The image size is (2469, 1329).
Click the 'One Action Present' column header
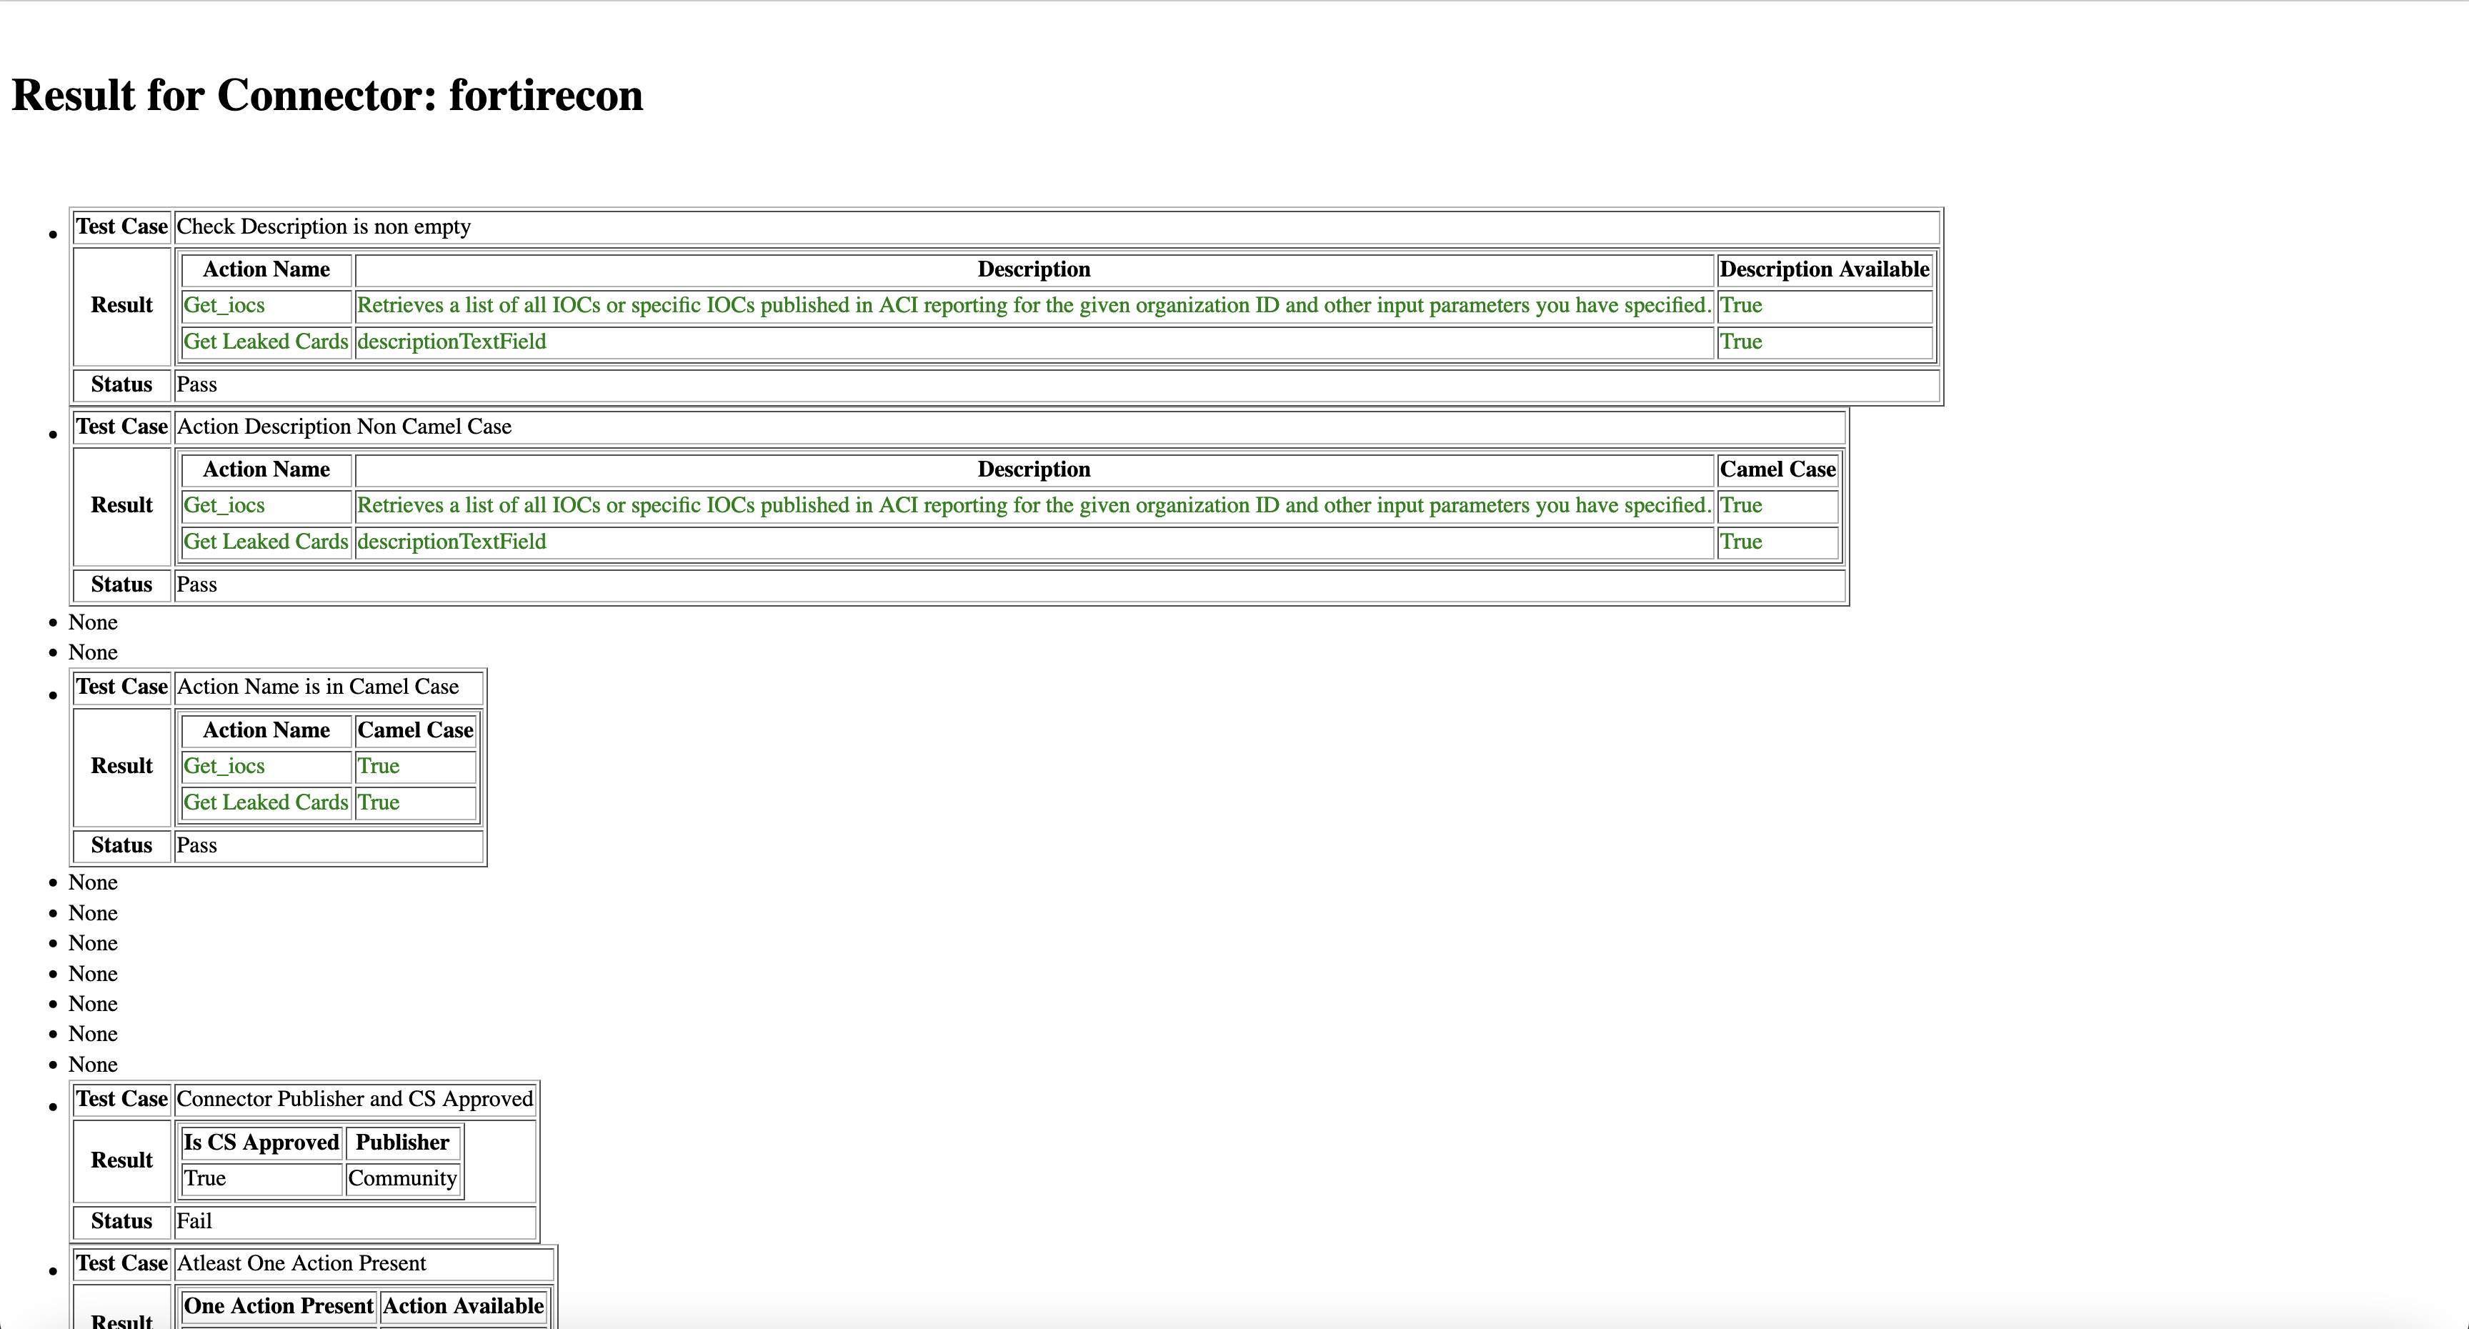[278, 1306]
